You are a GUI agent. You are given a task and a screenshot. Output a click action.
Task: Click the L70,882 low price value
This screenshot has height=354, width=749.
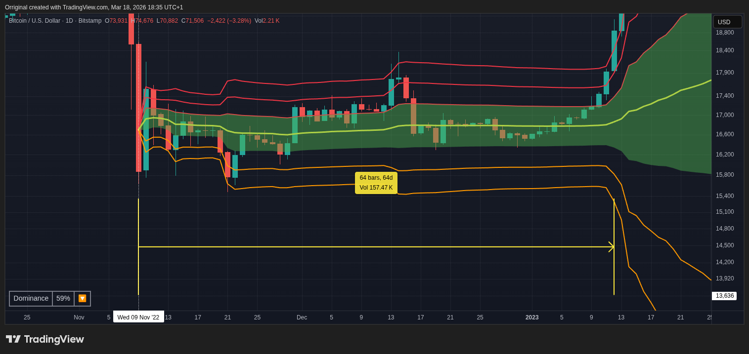click(x=167, y=21)
